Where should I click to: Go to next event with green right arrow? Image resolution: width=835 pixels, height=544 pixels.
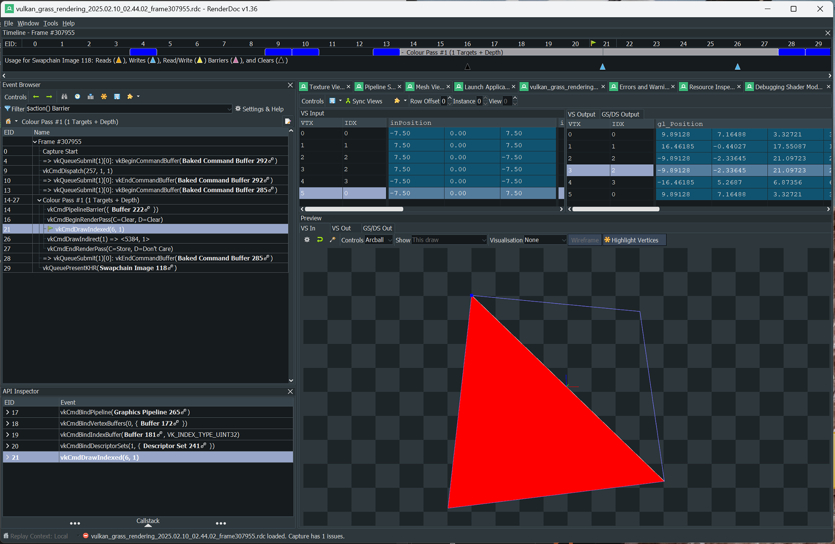[49, 96]
